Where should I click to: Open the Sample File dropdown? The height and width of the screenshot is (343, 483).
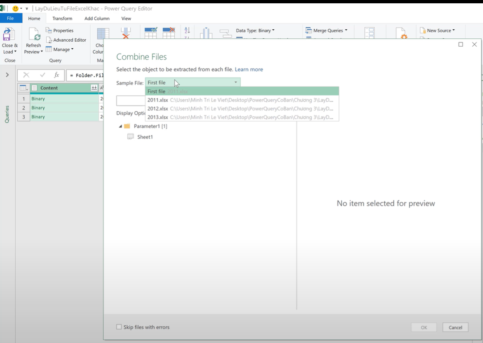pos(192,82)
